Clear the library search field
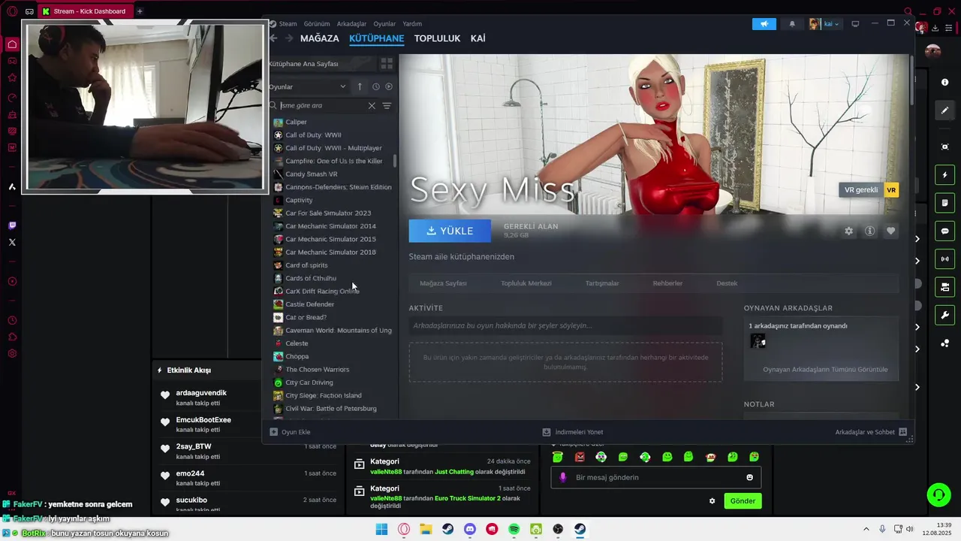The width and height of the screenshot is (961, 541). pos(372,106)
